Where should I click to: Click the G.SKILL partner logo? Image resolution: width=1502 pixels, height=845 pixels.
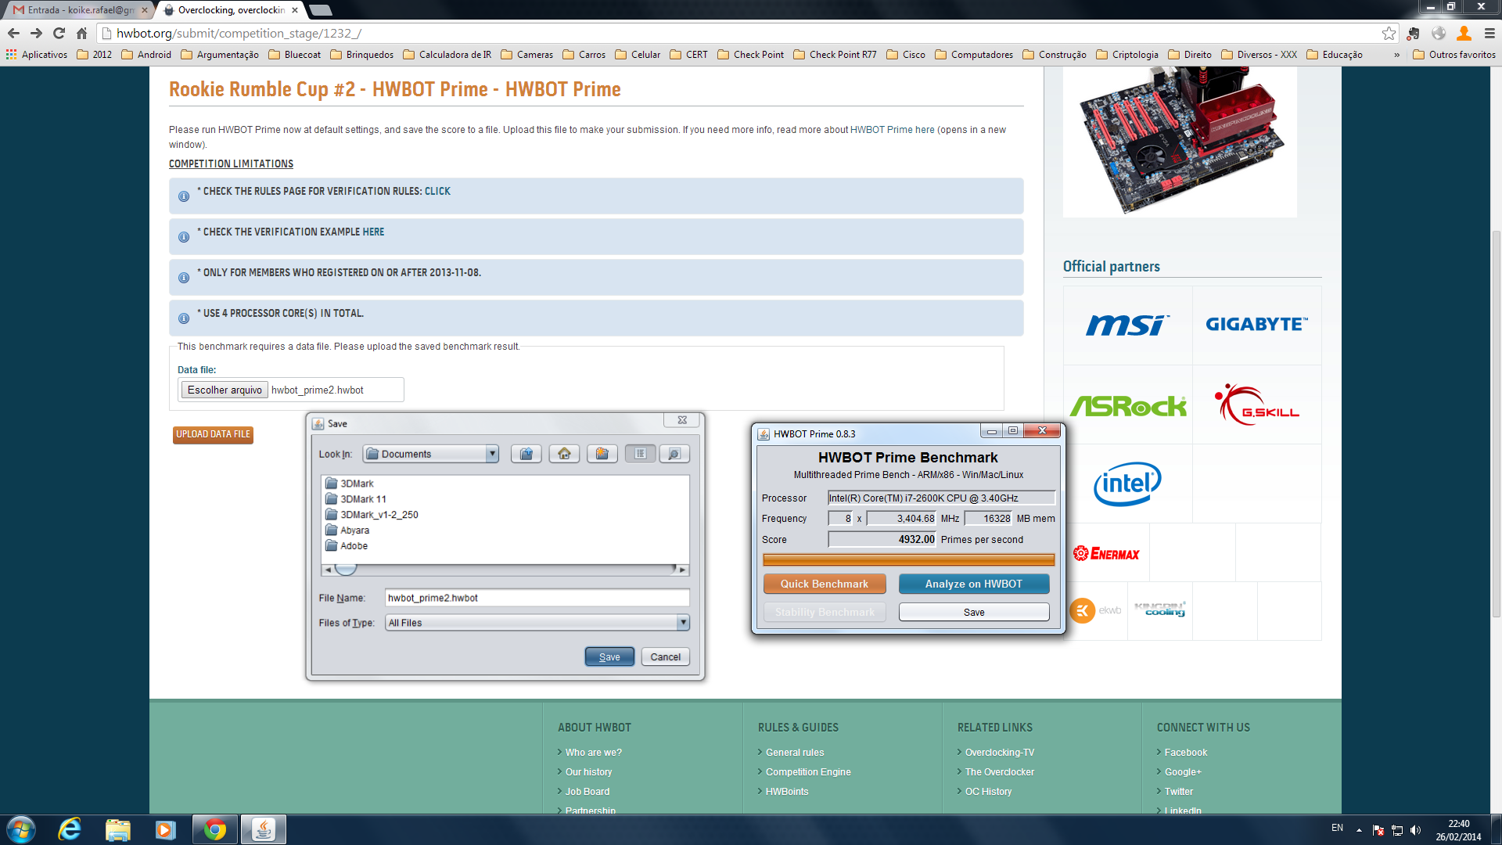[1256, 405]
